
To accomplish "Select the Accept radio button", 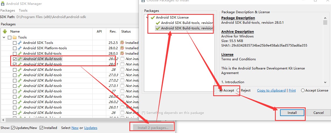I will (x=221, y=90).
